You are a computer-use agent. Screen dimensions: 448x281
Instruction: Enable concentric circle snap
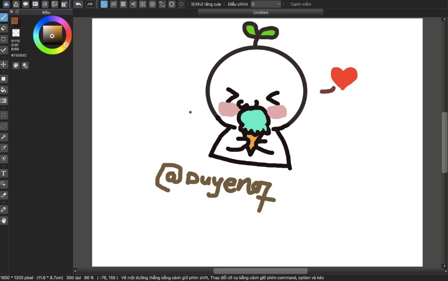tap(152, 4)
